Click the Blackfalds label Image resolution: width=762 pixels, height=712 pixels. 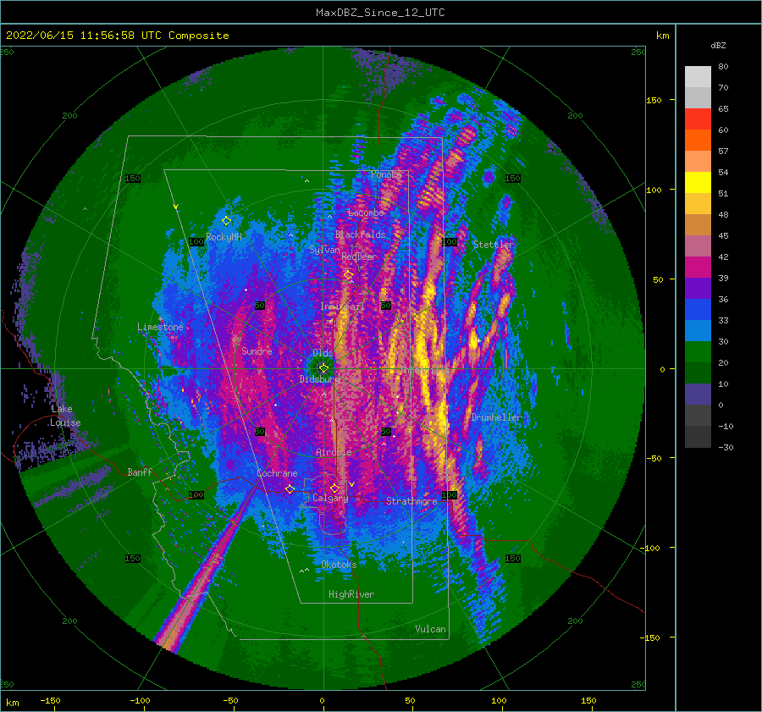click(360, 235)
